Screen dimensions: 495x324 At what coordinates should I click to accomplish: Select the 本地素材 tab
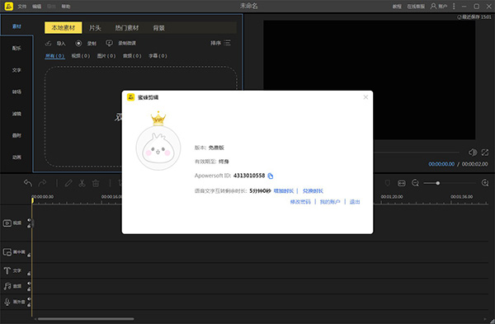point(64,28)
